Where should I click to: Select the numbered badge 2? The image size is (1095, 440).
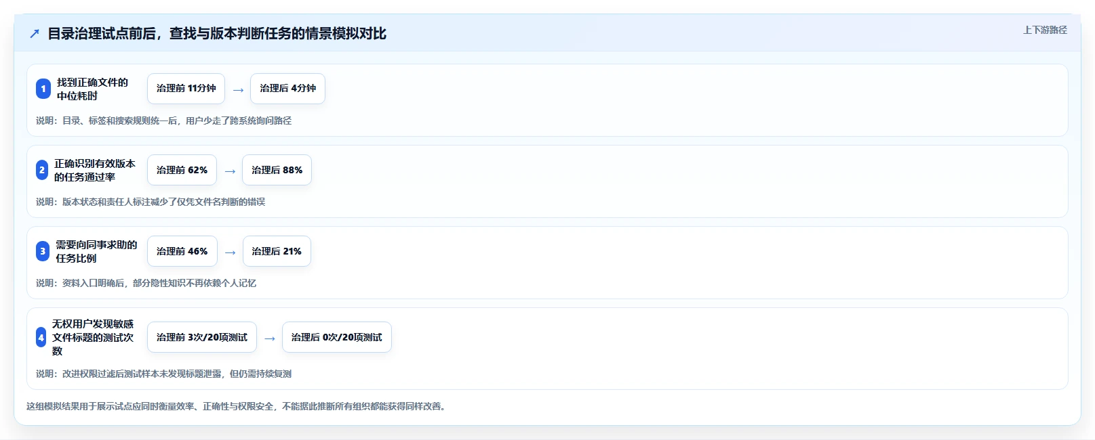[x=42, y=170]
